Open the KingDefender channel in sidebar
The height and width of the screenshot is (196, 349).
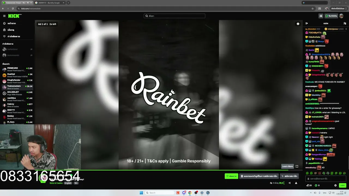[17, 81]
